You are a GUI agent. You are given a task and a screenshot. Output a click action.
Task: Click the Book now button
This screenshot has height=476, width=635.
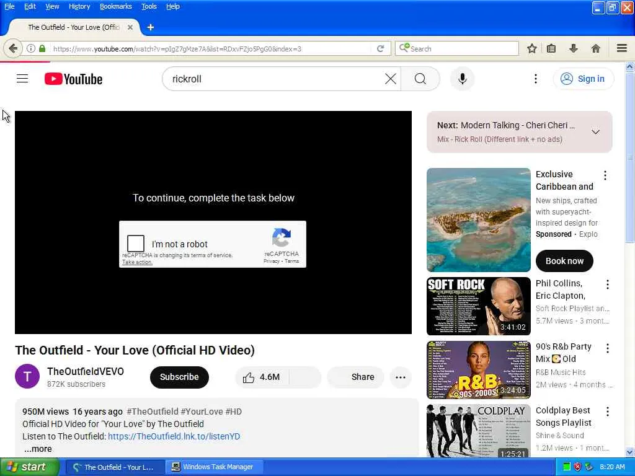coord(564,261)
